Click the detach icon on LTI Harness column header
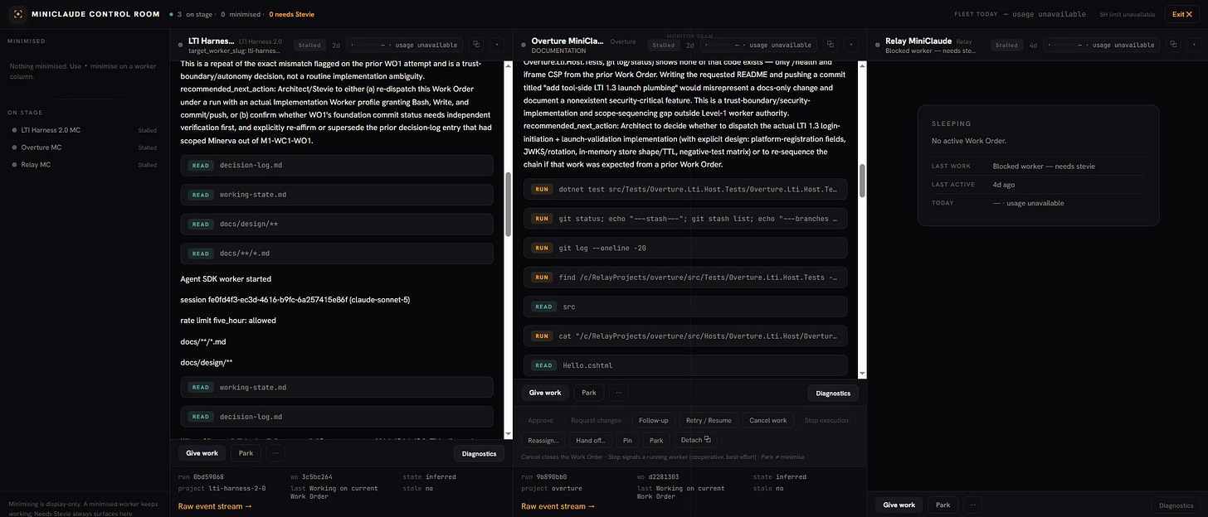Screen dimensions: 1208x517 tap(477, 45)
